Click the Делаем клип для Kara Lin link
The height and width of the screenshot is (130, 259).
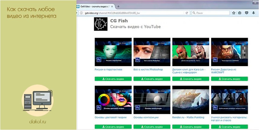pyautogui.click(x=189, y=71)
